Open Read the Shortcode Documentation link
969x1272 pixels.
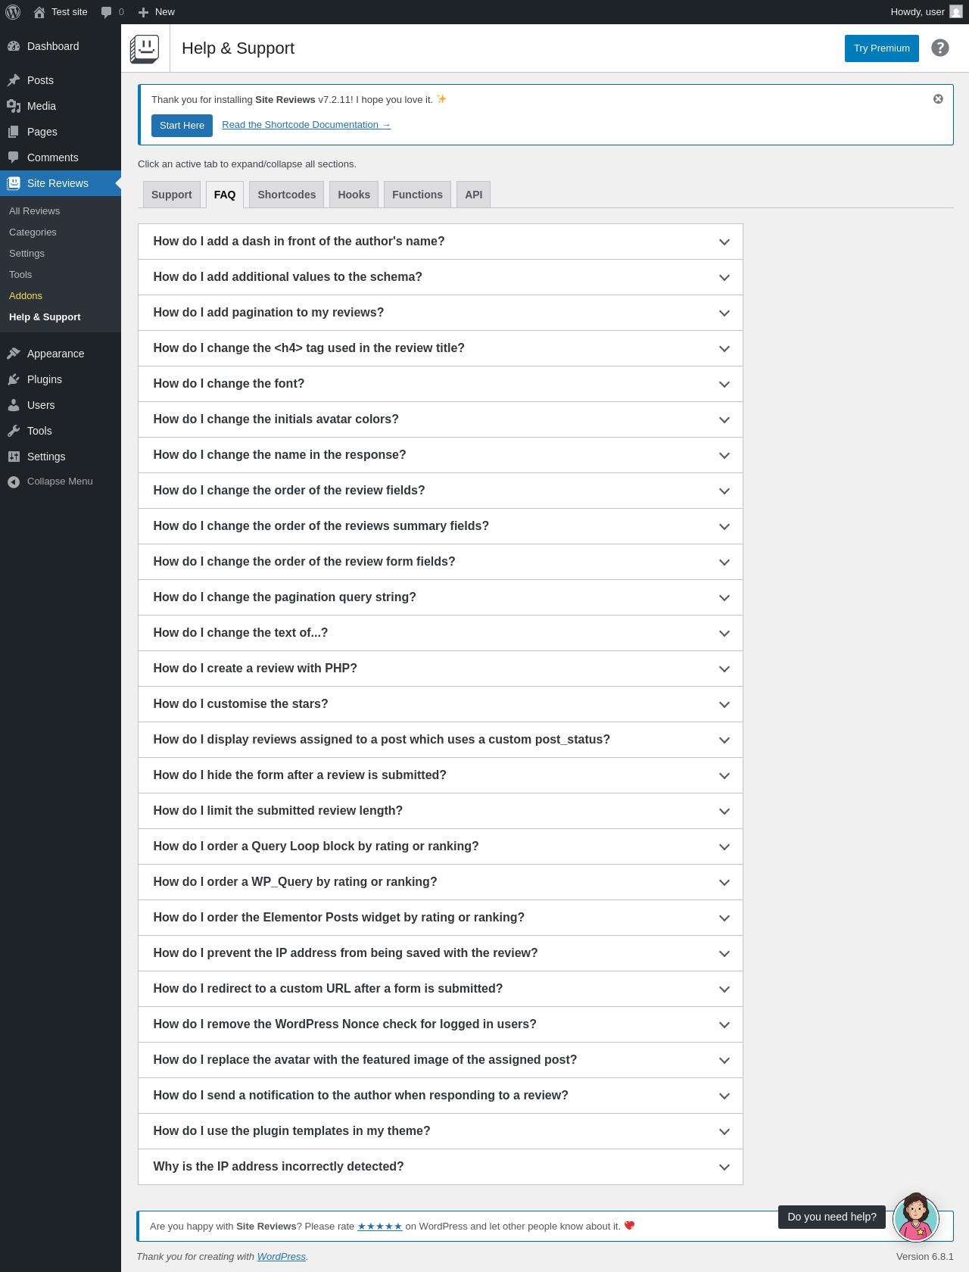pyautogui.click(x=306, y=125)
